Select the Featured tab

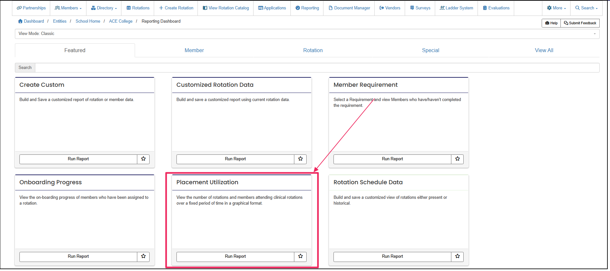coord(75,50)
